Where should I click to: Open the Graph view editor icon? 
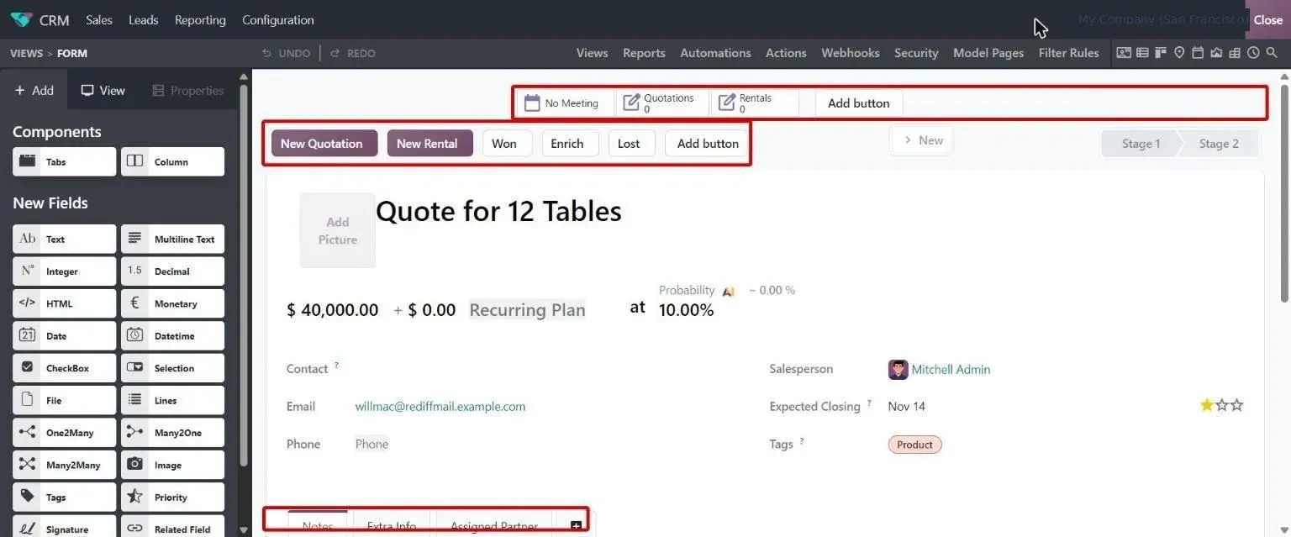click(1216, 53)
